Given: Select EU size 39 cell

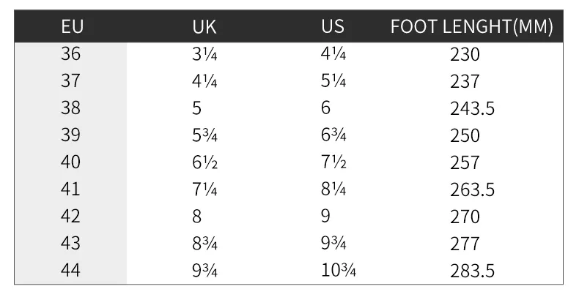Looking at the screenshot, I should tap(71, 135).
